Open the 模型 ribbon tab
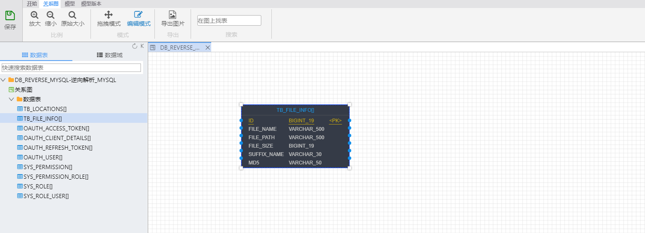This screenshot has width=645, height=233. 69,3
